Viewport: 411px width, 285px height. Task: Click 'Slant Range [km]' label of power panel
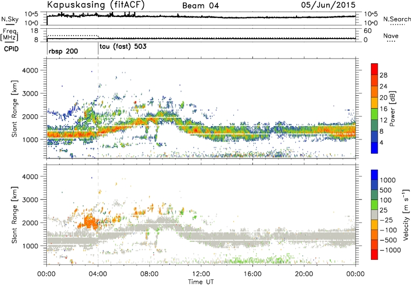pos(14,109)
